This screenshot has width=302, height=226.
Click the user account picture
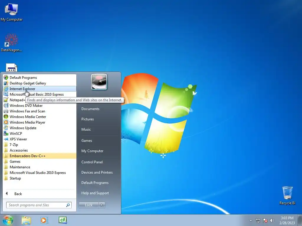pos(99,82)
